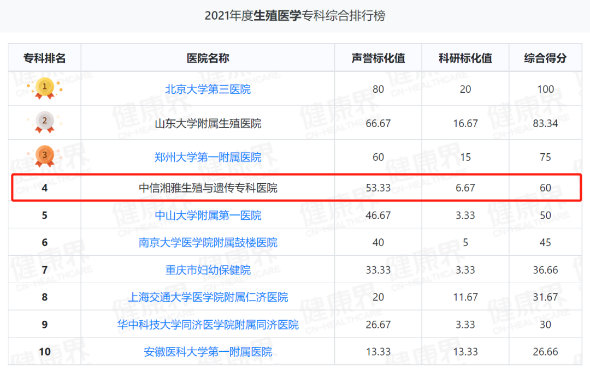
Task: Click rank number 5
Action: point(44,215)
